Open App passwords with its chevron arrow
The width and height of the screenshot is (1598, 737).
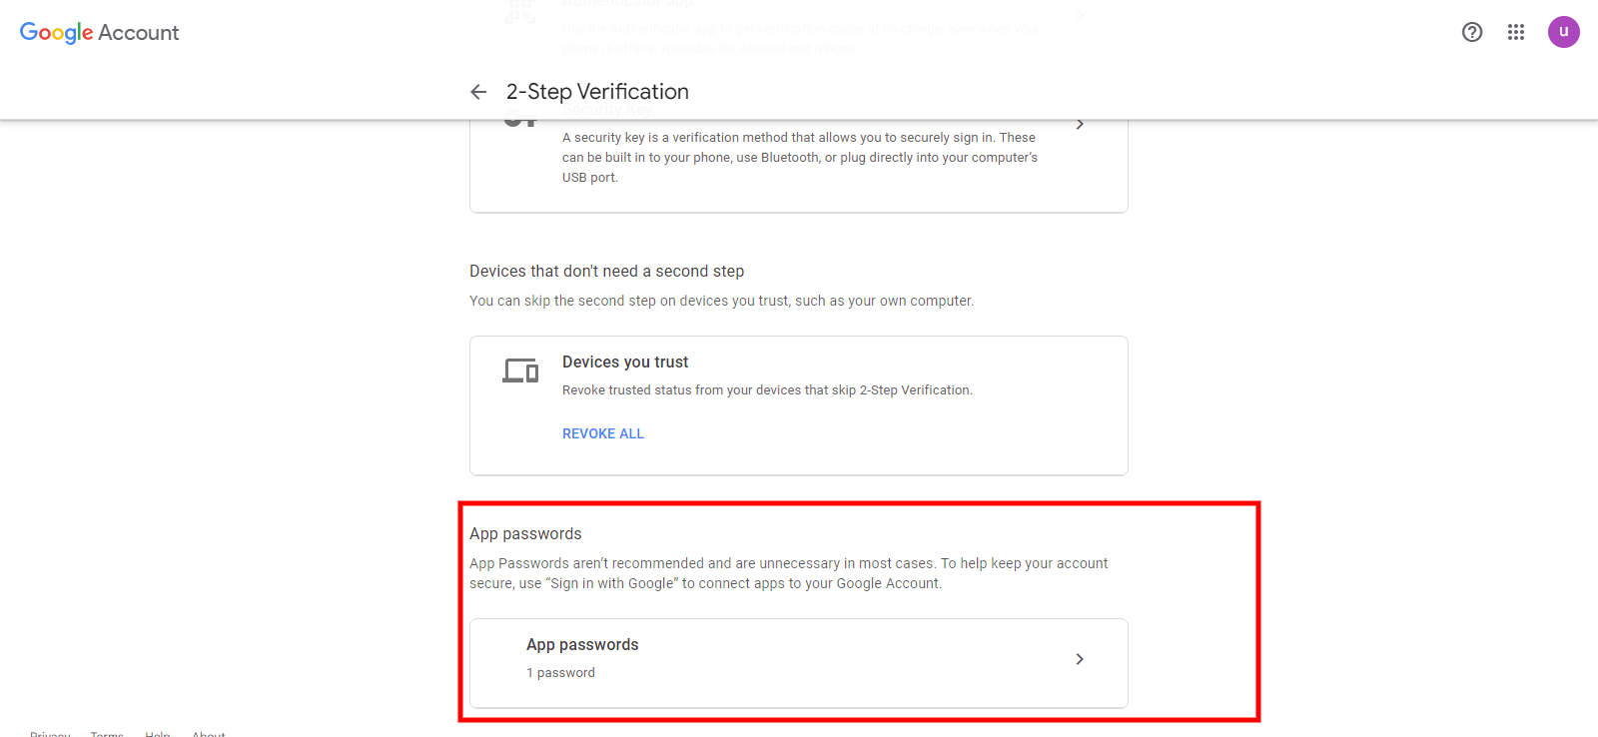tap(1080, 659)
